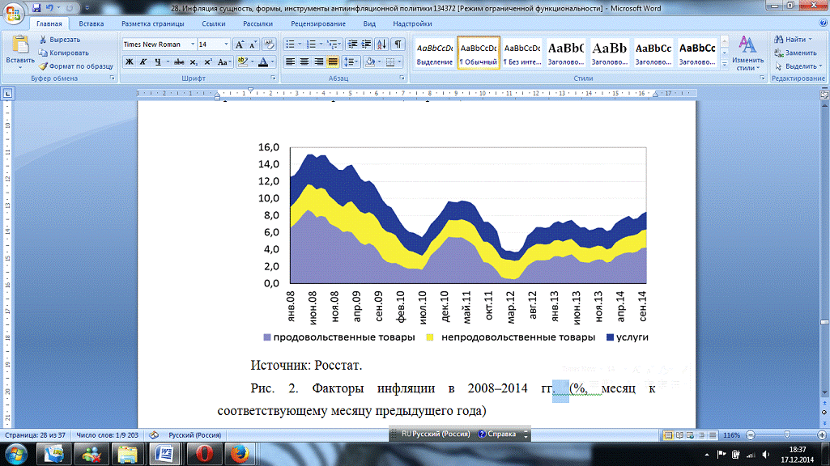Click the bulleted list icon
Image resolution: width=830 pixels, height=466 pixels.
pyautogui.click(x=292, y=44)
